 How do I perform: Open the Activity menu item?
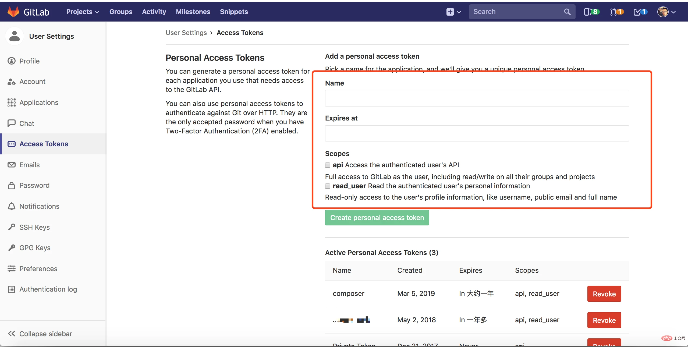[x=154, y=12]
